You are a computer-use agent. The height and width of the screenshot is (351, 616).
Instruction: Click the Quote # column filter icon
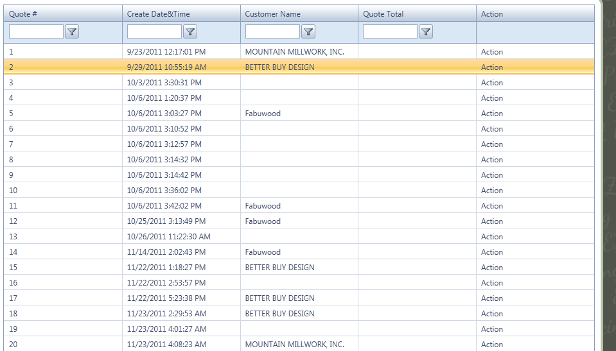tap(72, 31)
